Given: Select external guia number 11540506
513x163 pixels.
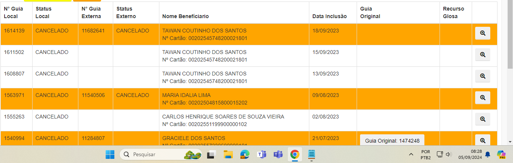Looking at the screenshot, I should pos(93,95).
